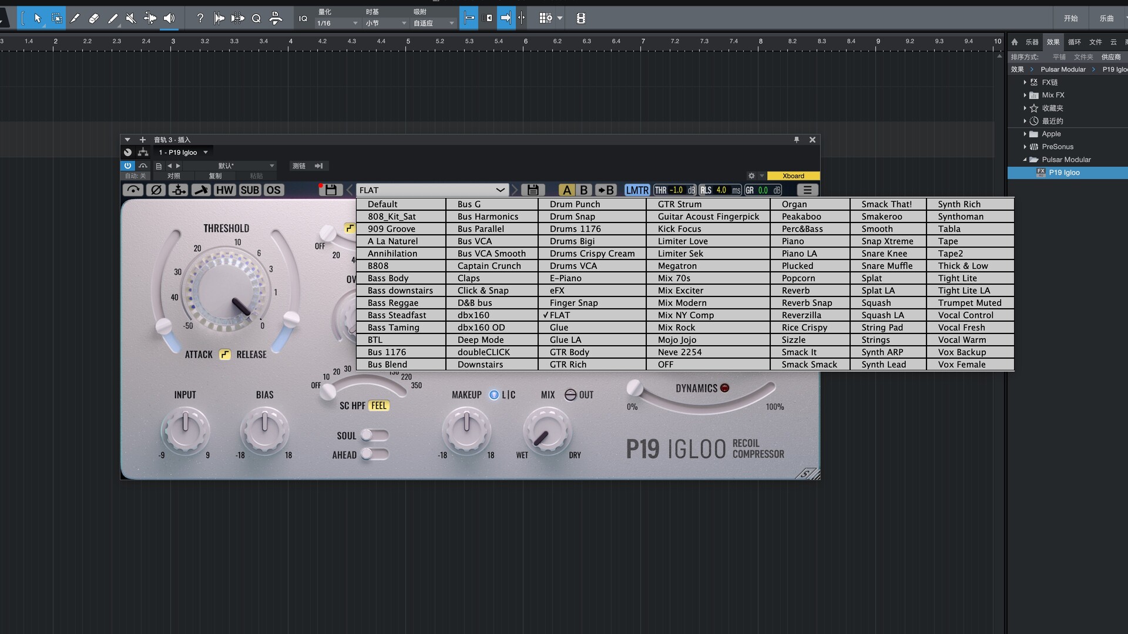The image size is (1128, 634).
Task: Toggle the MIX OUT button
Action: (x=570, y=394)
